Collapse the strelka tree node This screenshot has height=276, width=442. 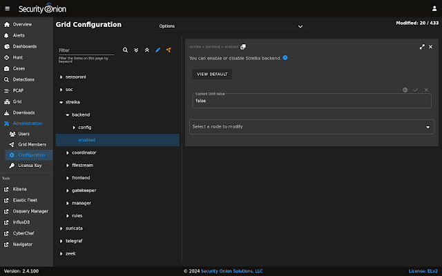61,102
